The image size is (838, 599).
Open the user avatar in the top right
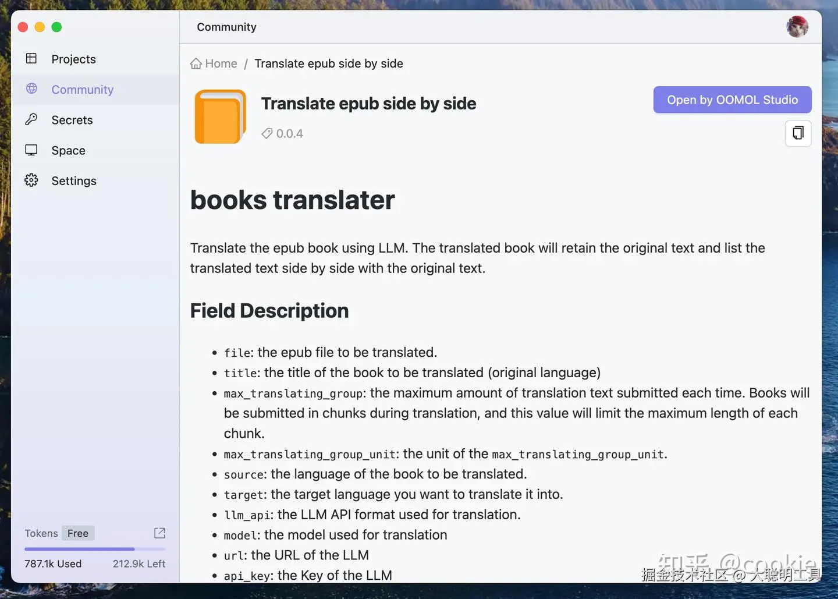tap(797, 26)
